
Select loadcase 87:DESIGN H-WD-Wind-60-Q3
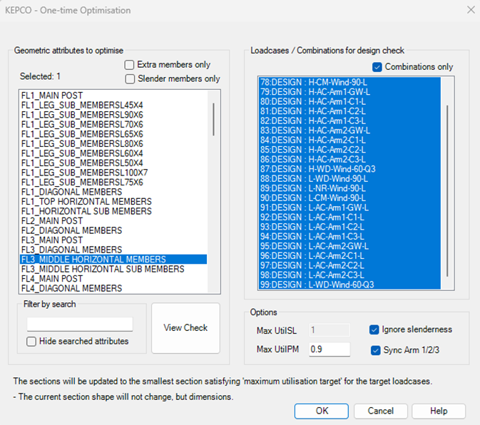click(317, 169)
